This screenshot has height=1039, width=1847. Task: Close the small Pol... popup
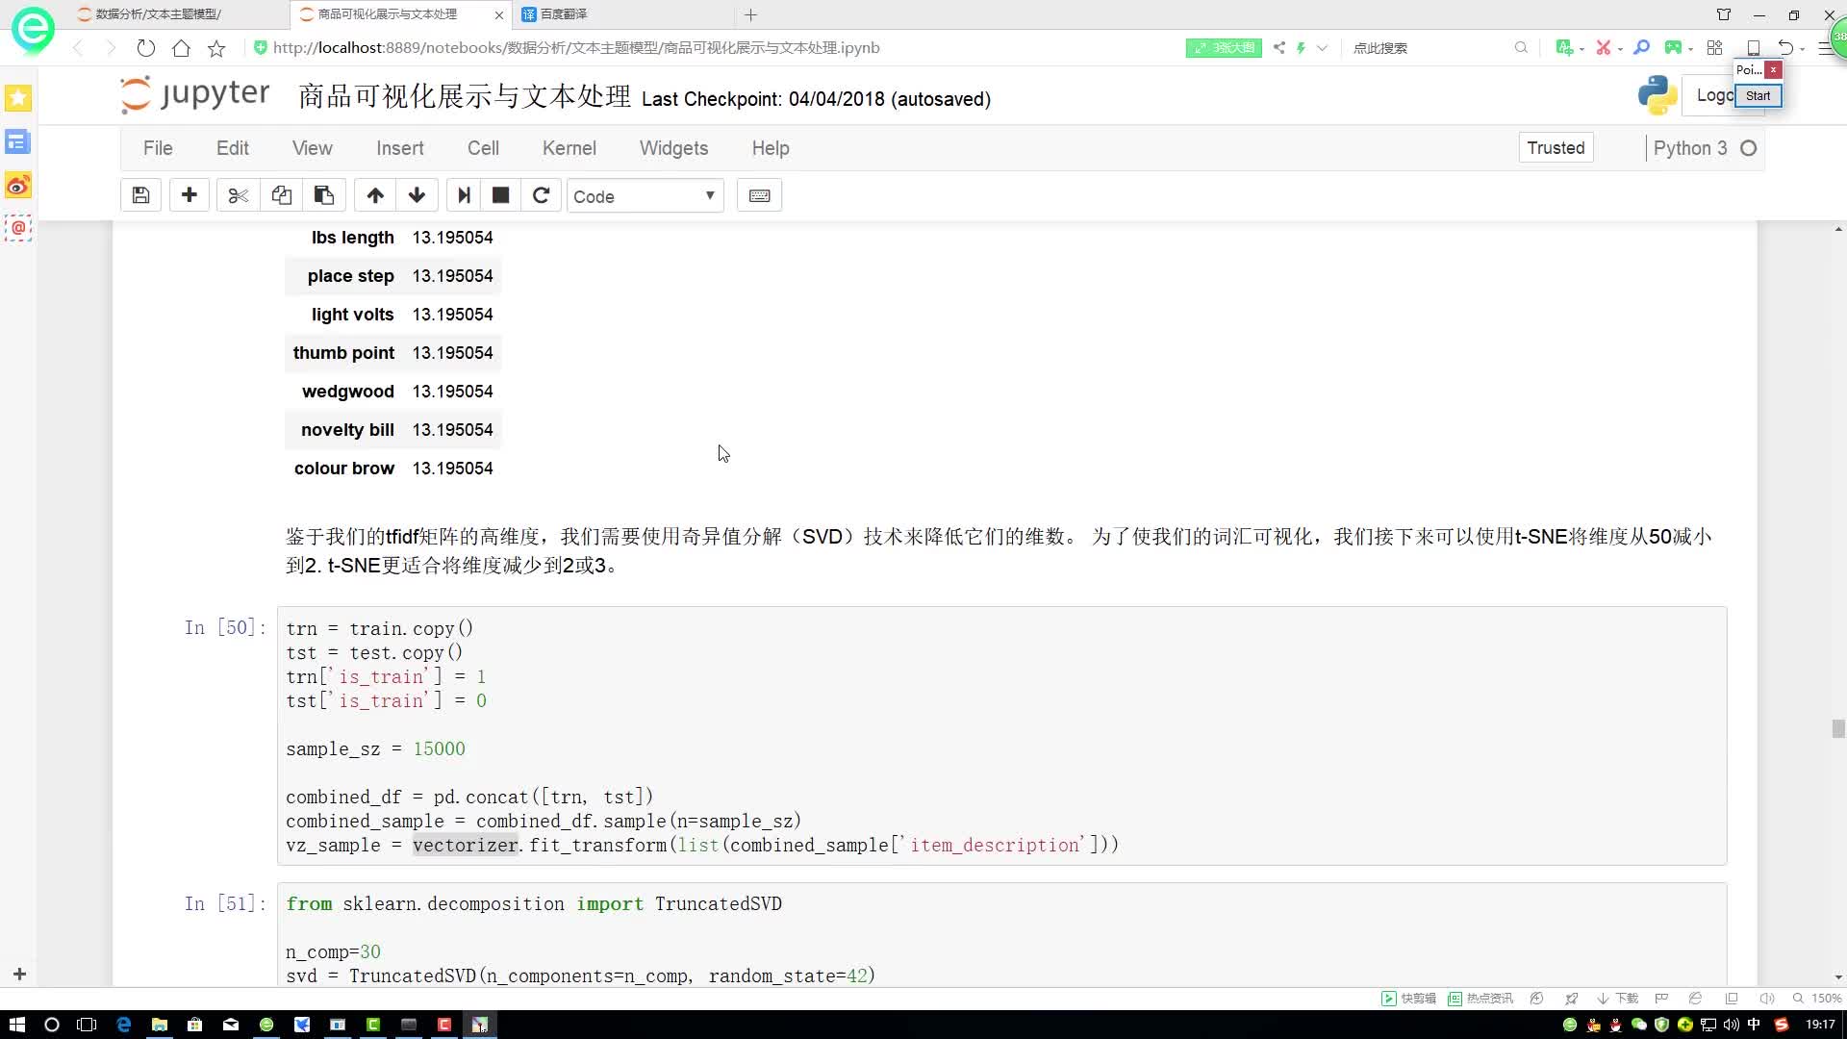[1773, 70]
